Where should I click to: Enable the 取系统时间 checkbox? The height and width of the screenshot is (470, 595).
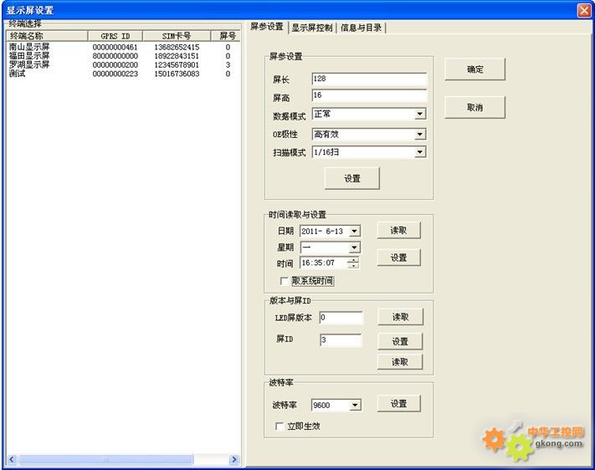pos(285,281)
